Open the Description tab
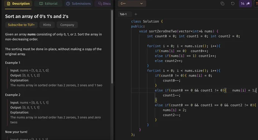Screen dimensions: 258x140 [18, 3]
